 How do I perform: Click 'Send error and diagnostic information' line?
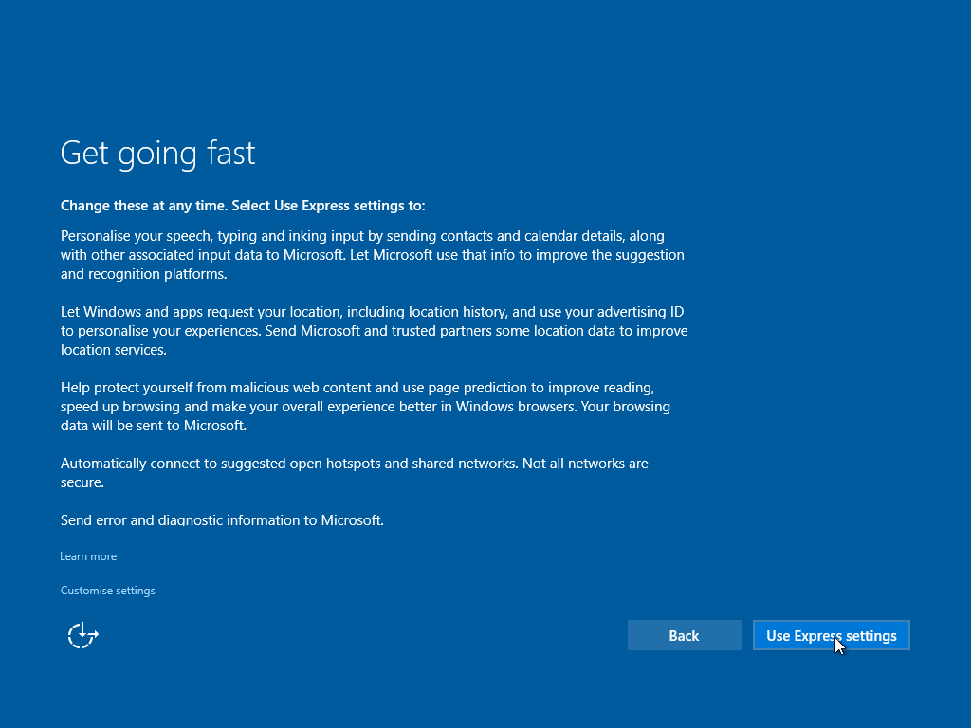tap(222, 520)
